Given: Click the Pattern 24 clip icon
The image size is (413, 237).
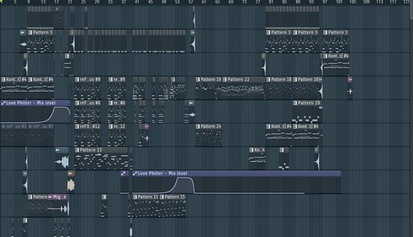Looking at the screenshot, I should pos(198,126).
